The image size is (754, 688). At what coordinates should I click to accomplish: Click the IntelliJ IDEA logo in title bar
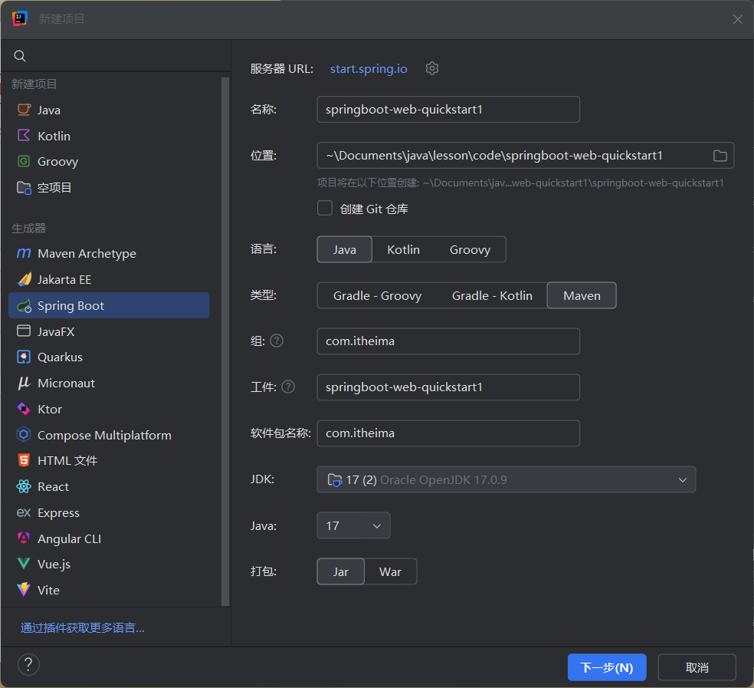click(20, 18)
